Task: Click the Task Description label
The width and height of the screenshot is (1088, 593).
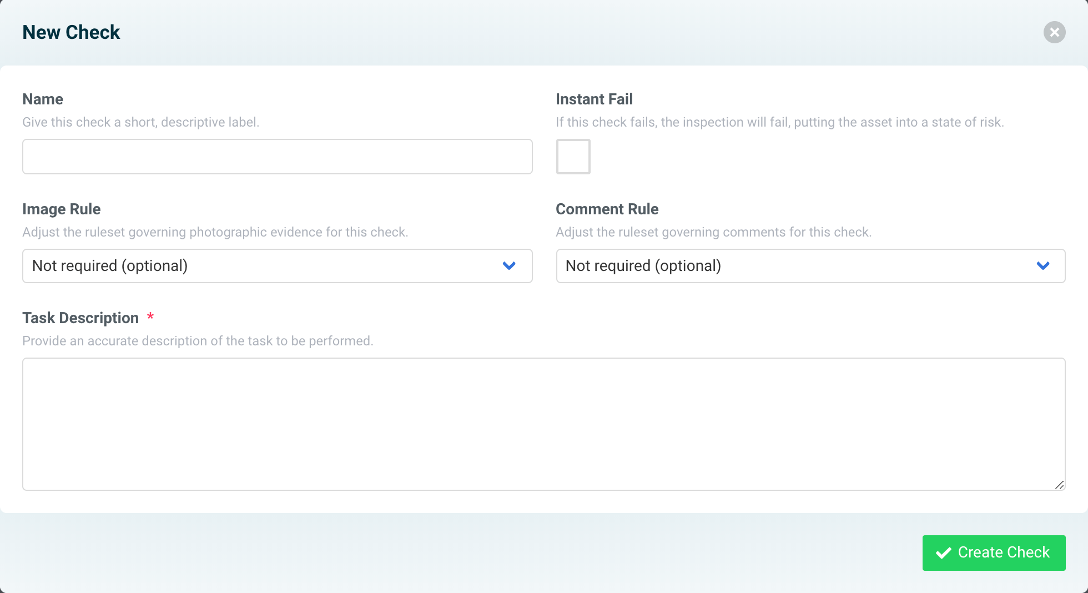Action: point(80,318)
